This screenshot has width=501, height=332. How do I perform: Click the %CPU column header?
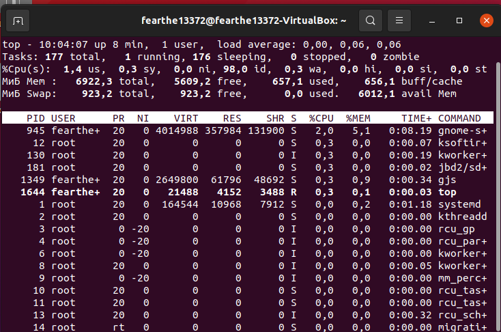pos(321,118)
